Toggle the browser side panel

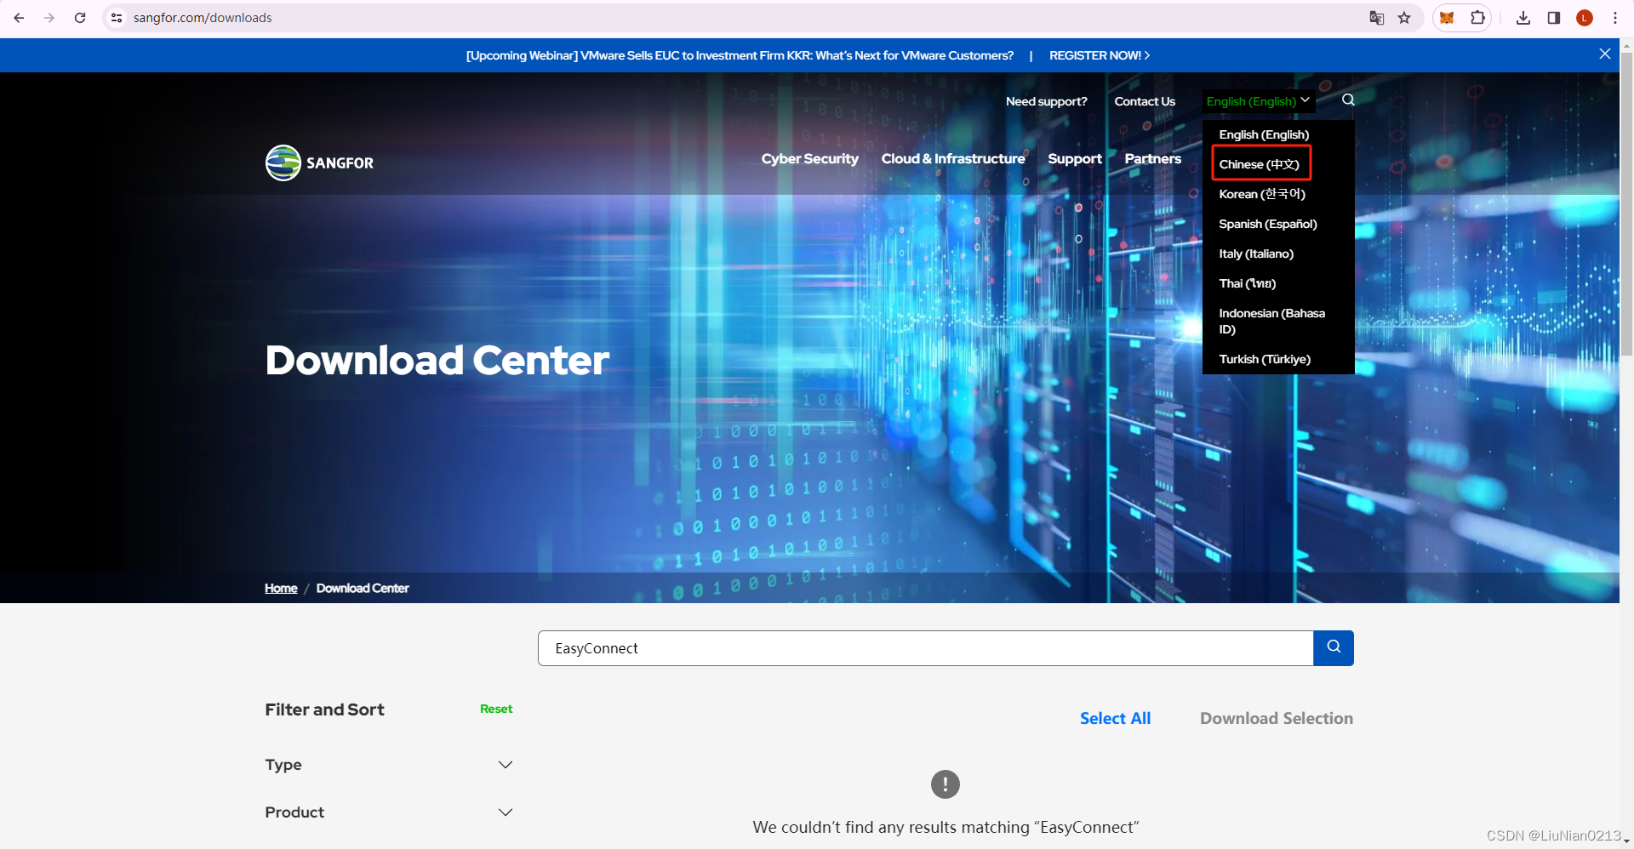(x=1554, y=18)
